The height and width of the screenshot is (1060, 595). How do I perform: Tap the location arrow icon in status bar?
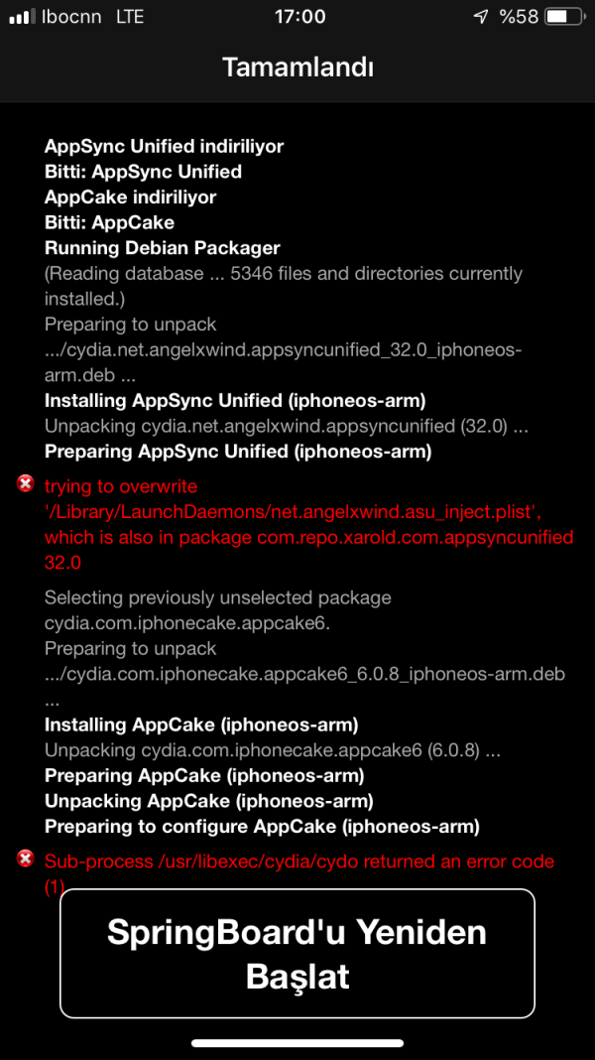pos(481,17)
